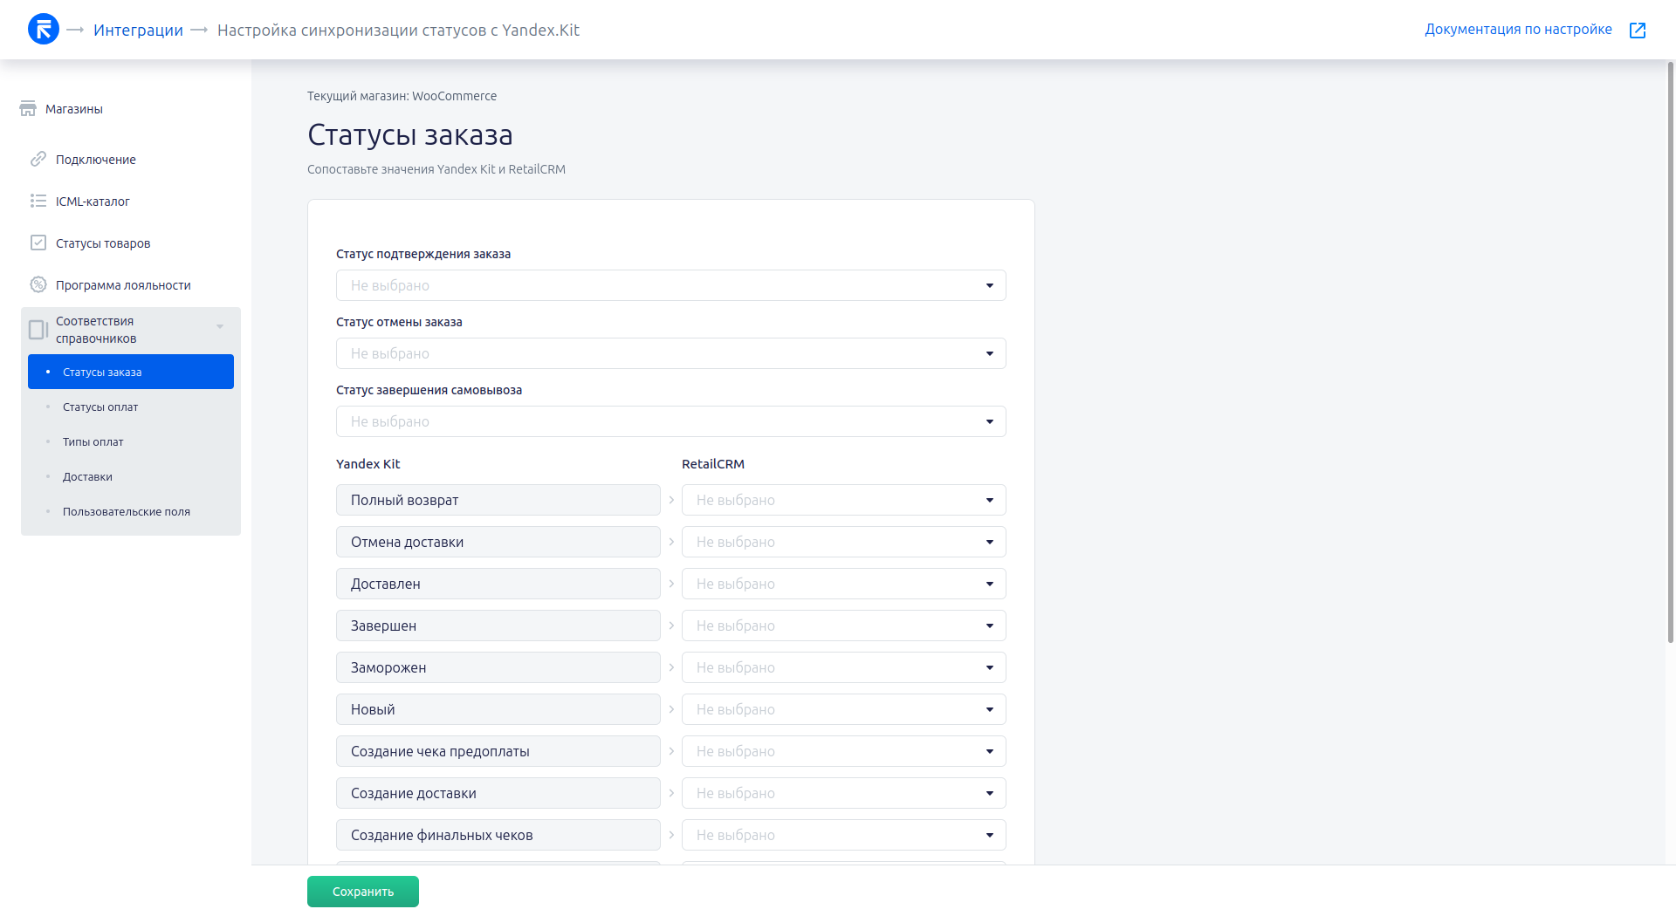The height and width of the screenshot is (916, 1676).
Task: Open the Статус подтверждения заказа dropdown
Action: (x=670, y=285)
